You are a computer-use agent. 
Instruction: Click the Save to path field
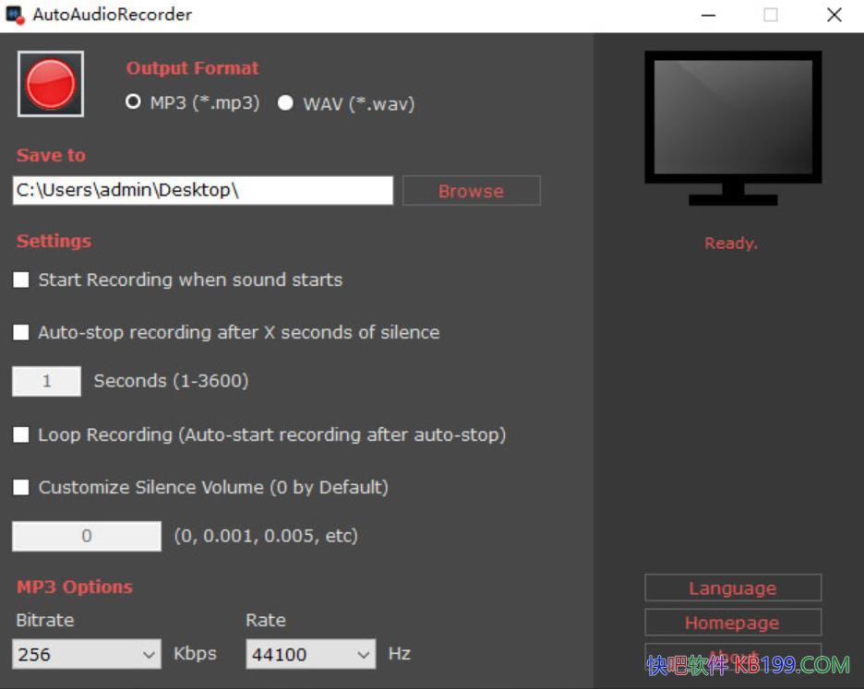202,190
